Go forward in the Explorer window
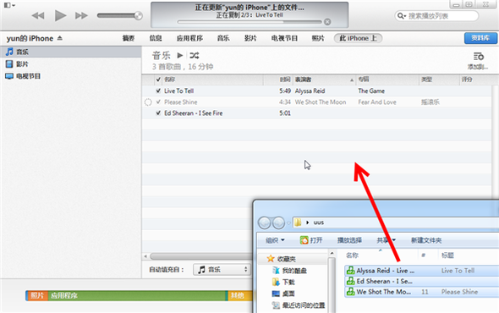The height and width of the screenshot is (313, 499). pyautogui.click(x=278, y=222)
